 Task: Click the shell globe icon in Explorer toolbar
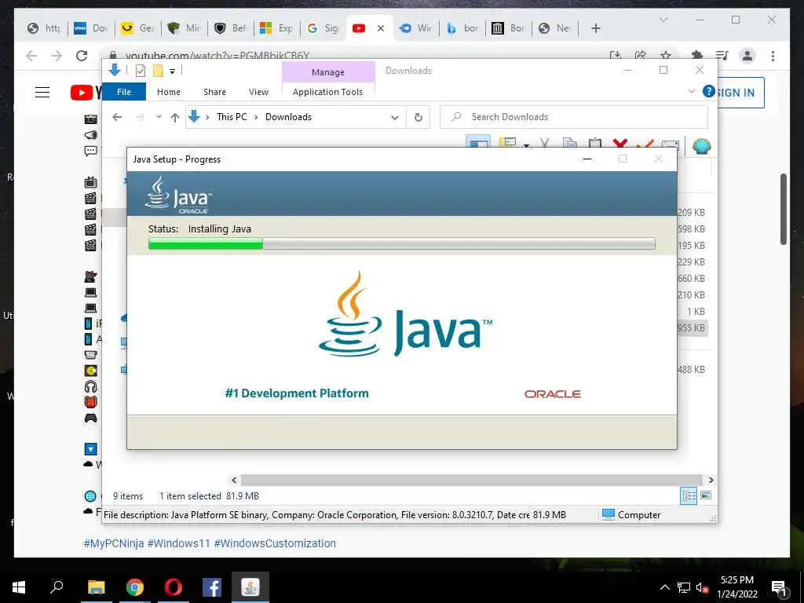(x=701, y=146)
